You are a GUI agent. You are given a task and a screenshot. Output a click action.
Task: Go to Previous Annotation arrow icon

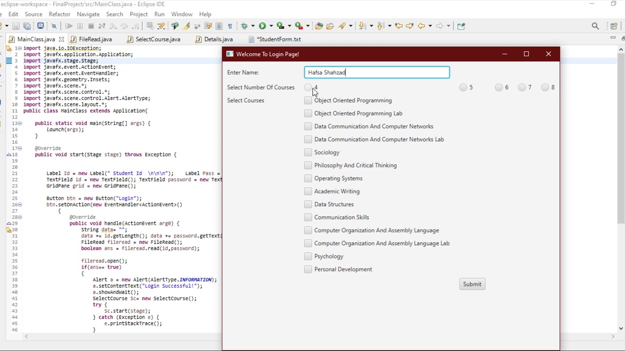[x=380, y=26]
